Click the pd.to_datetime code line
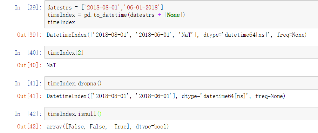 (x=116, y=15)
